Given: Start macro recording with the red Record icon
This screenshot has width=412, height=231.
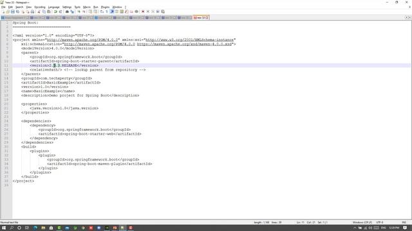Looking at the screenshot, I should (143, 12).
